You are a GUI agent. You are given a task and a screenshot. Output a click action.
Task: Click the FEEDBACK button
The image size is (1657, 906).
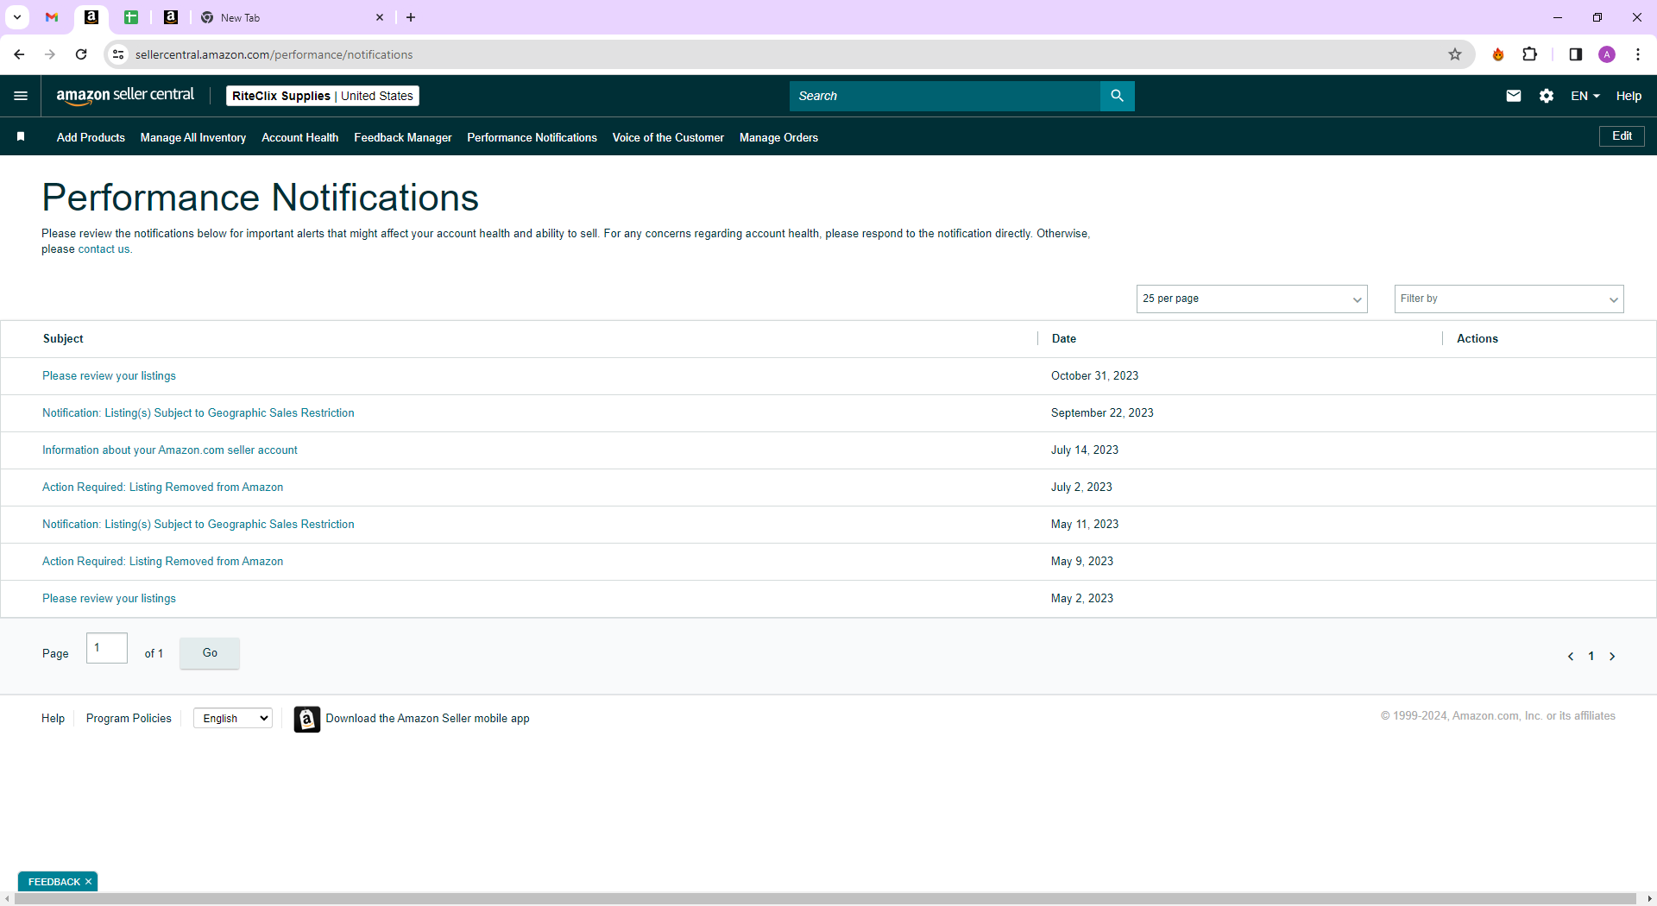[x=54, y=882]
